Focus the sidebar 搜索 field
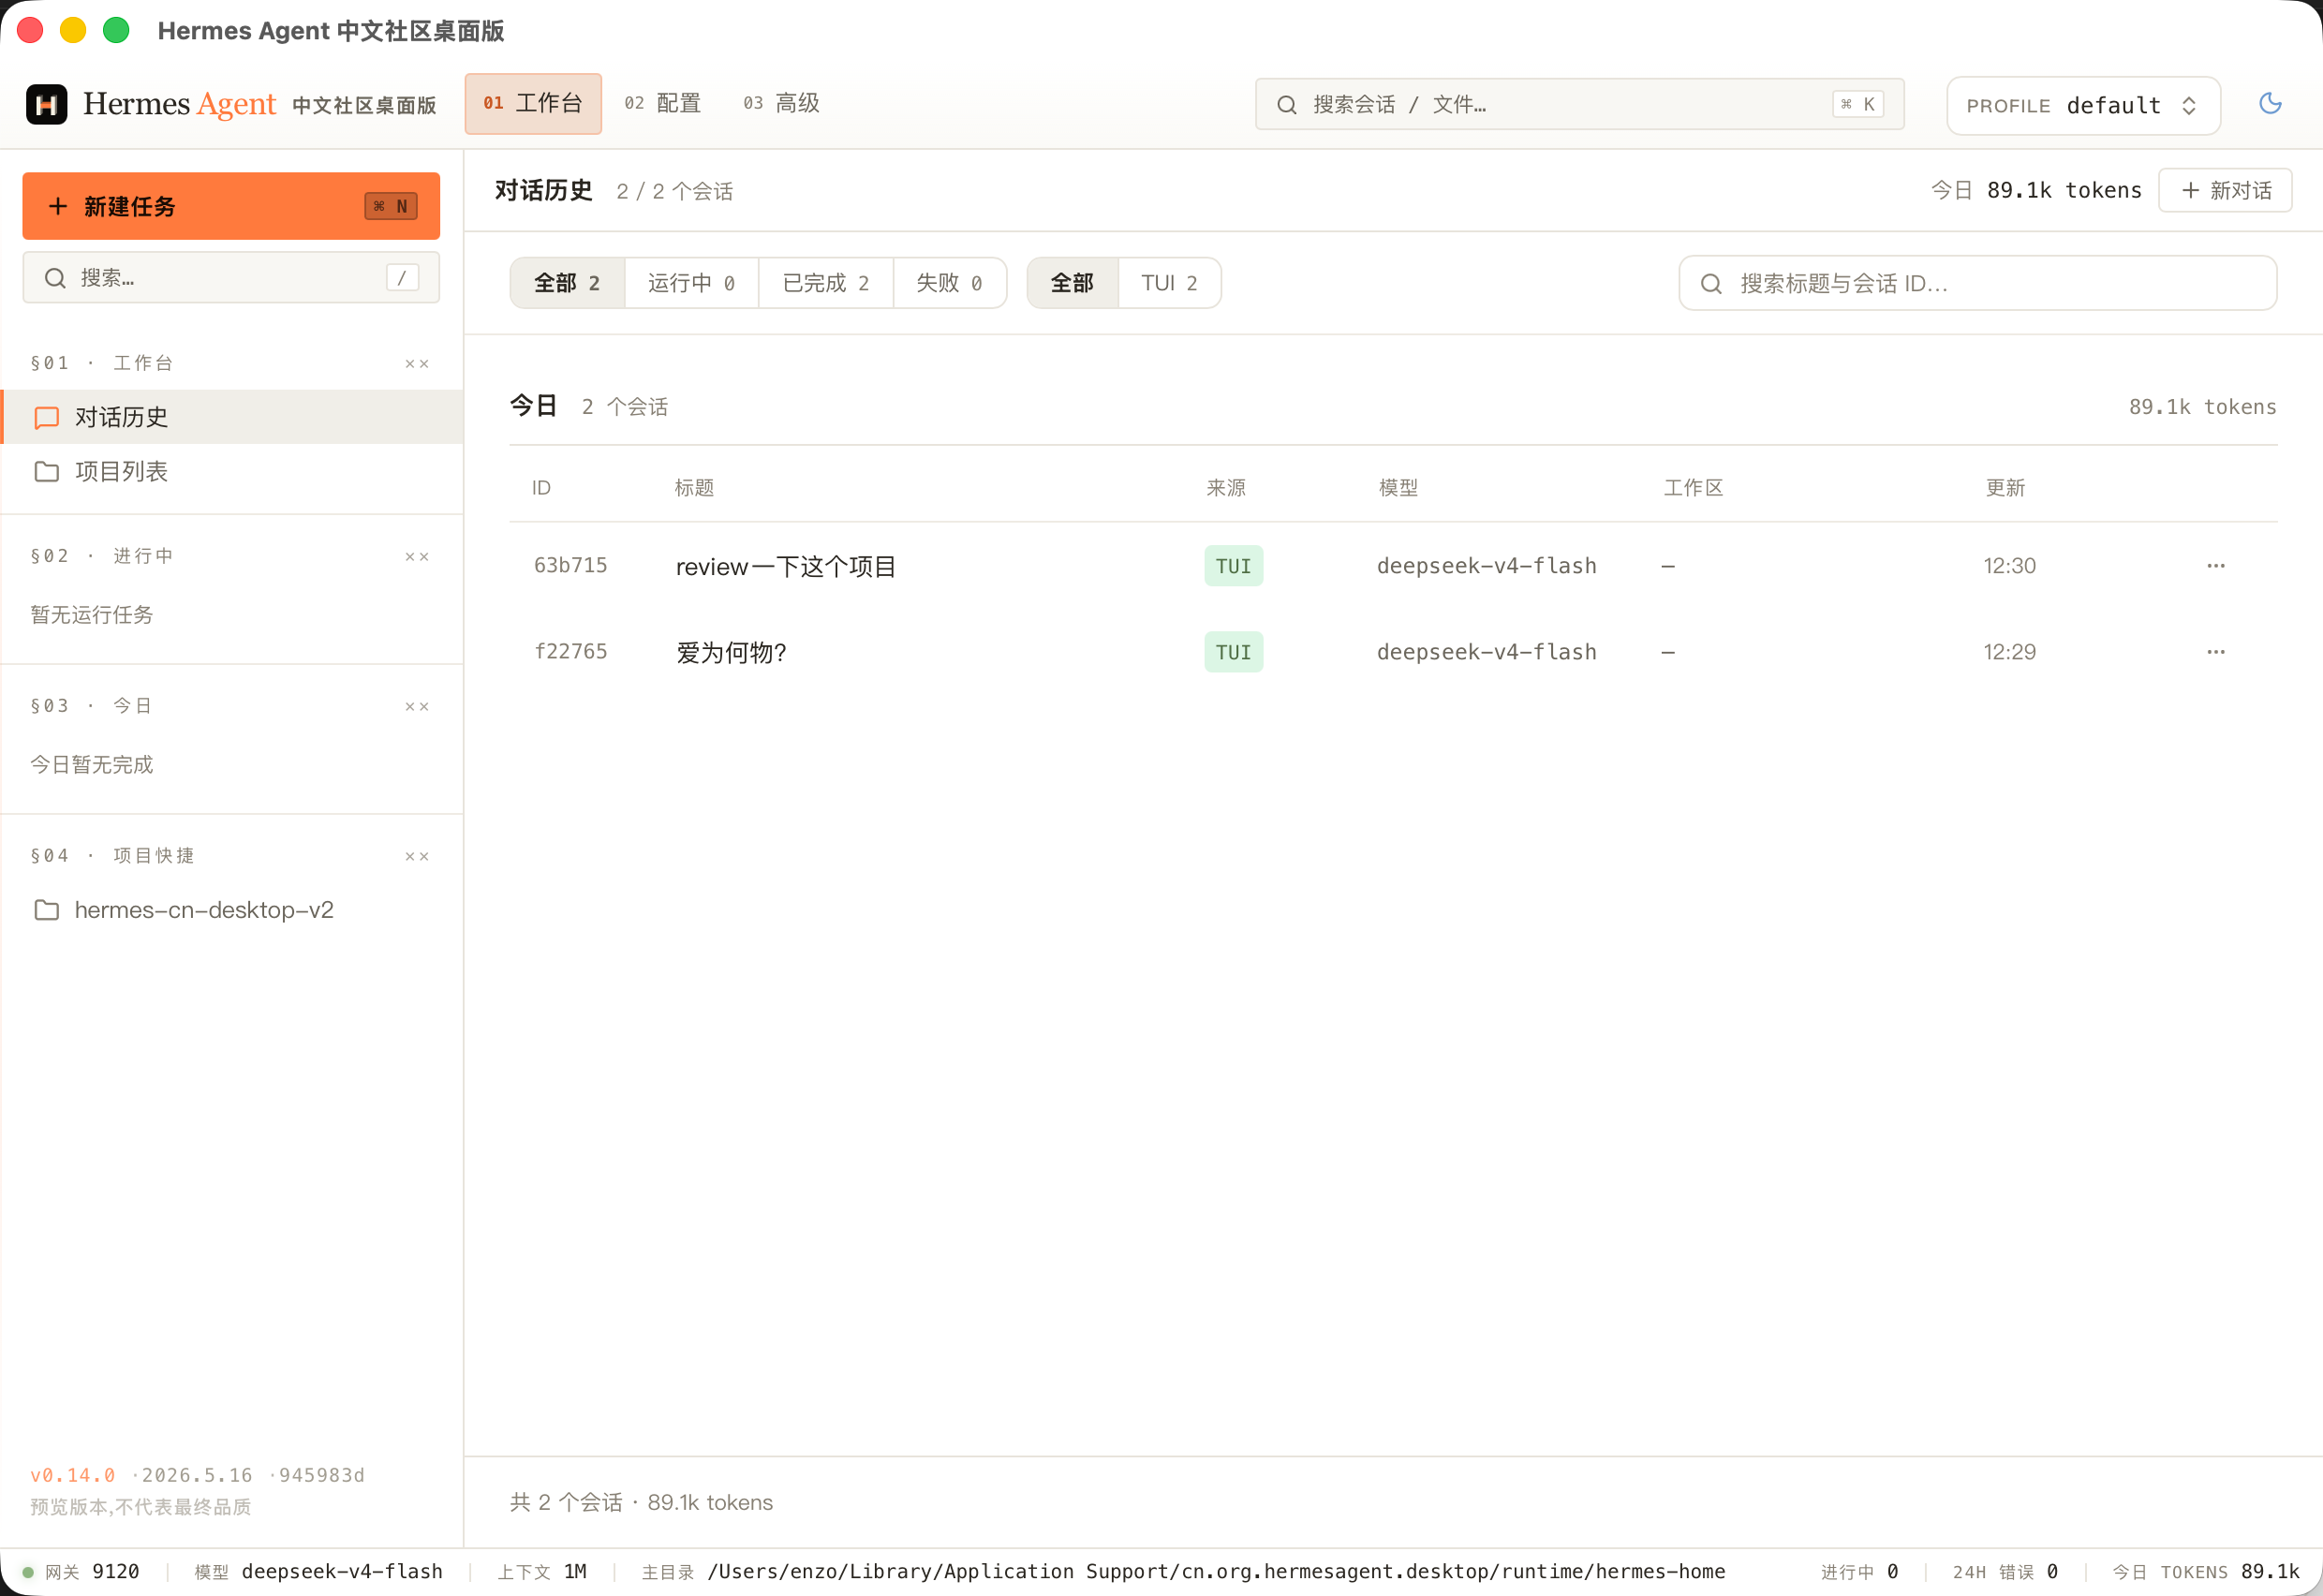Screen dimensions: 2323x1596 [231, 278]
